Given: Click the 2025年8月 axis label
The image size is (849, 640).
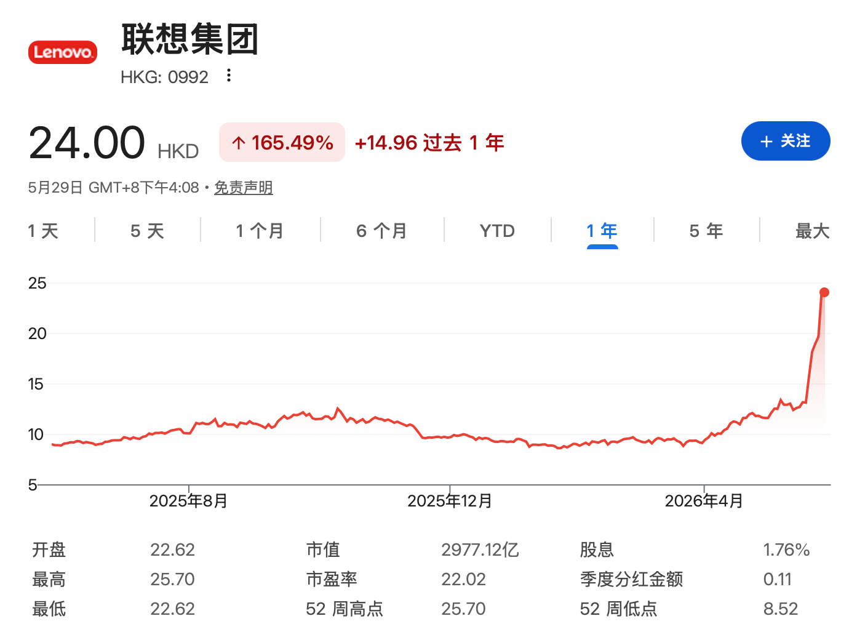Looking at the screenshot, I should [x=188, y=501].
